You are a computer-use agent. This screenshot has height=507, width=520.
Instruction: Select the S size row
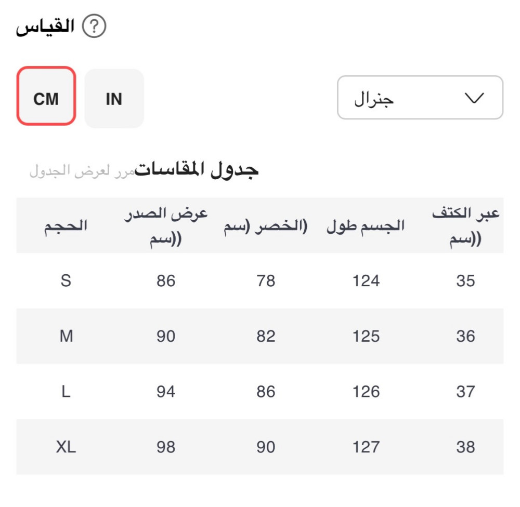click(x=66, y=281)
